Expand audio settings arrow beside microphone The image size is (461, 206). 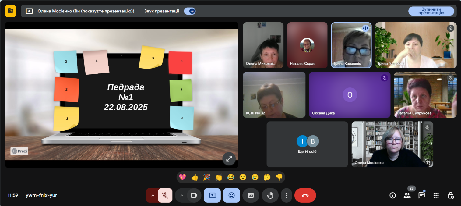point(153,196)
